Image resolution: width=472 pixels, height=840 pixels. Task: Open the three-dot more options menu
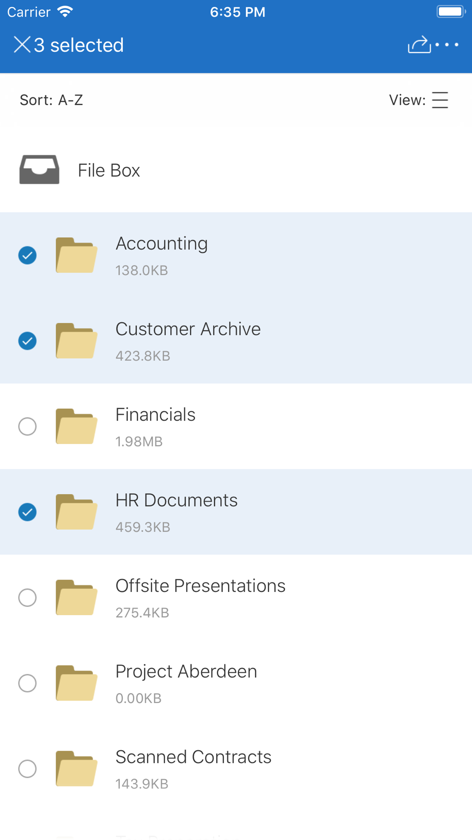point(447,45)
